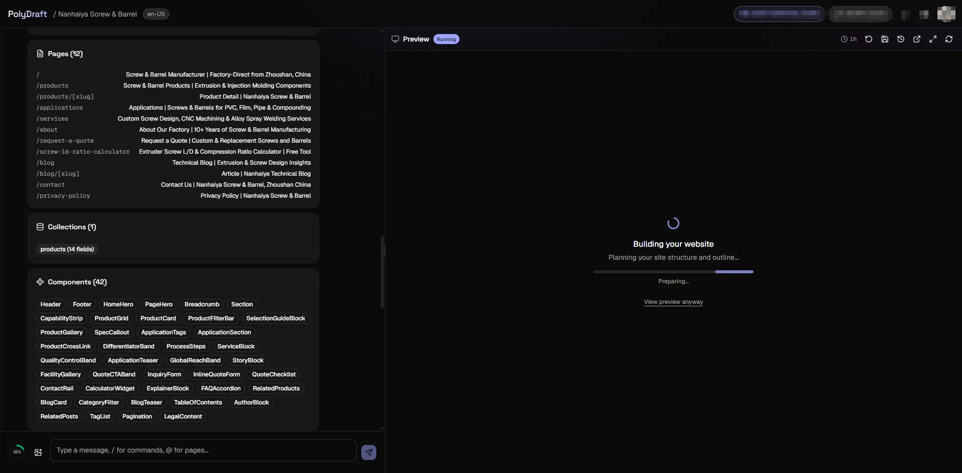Screen dimensions: 962x473
Task: Click the PolyDraft logo
Action: (x=28, y=14)
